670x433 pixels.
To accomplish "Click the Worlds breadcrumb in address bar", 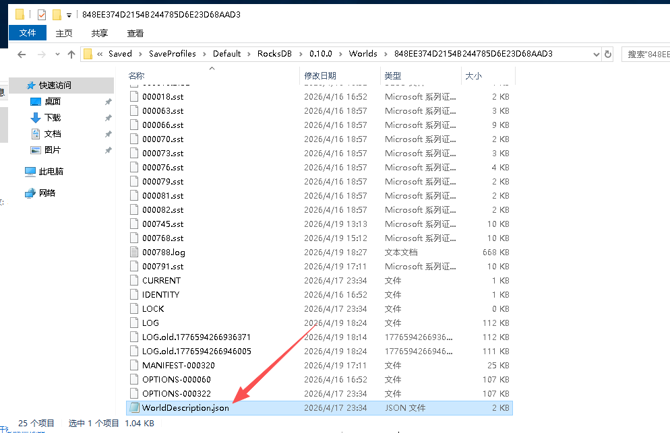I will [x=363, y=54].
